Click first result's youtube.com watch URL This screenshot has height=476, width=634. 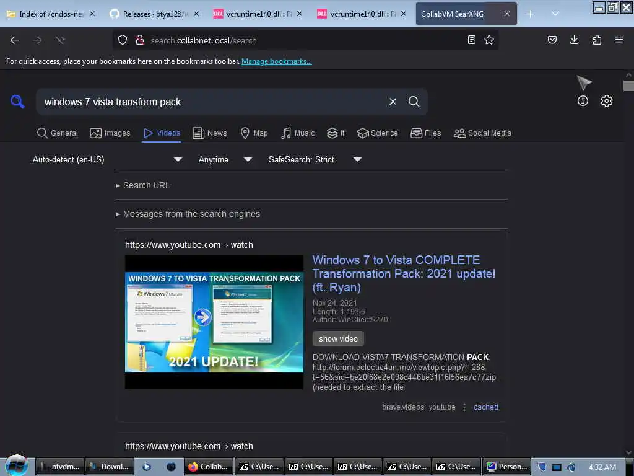click(x=189, y=245)
